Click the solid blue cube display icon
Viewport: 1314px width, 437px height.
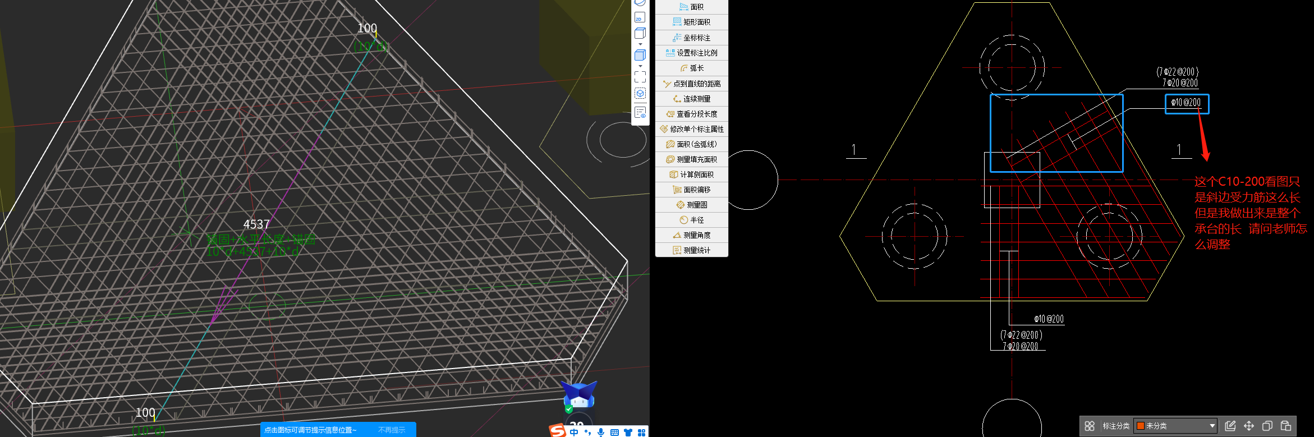coord(640,55)
